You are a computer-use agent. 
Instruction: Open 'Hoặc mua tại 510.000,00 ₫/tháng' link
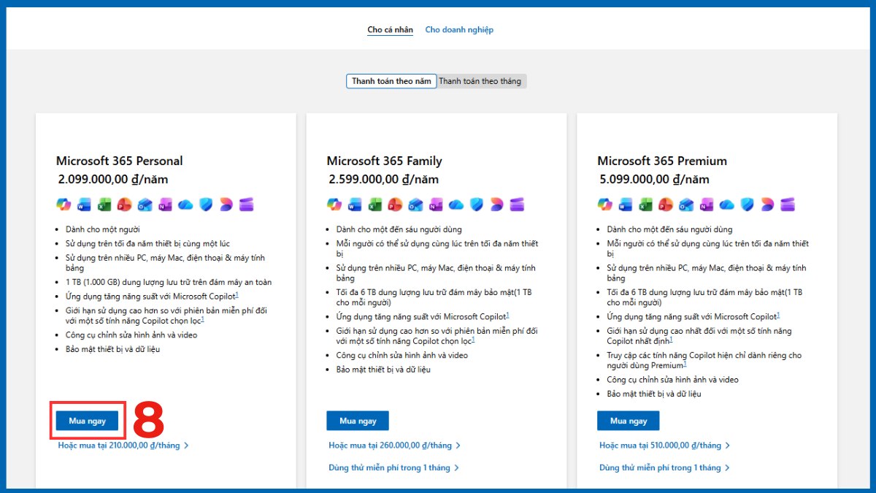coord(665,445)
